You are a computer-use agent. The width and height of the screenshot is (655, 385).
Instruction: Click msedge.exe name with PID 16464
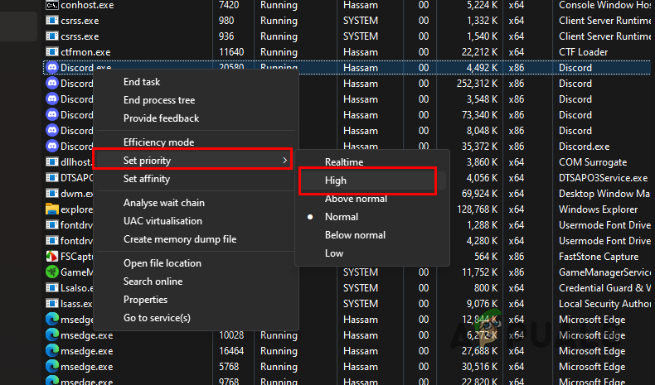point(86,351)
